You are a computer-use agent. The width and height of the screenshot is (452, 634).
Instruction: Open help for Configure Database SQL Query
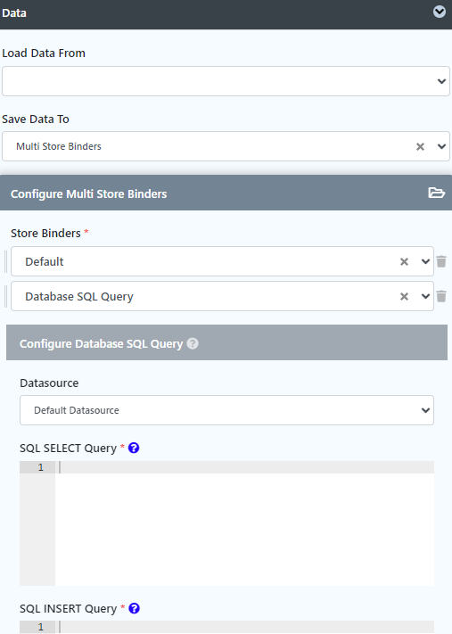(x=193, y=343)
